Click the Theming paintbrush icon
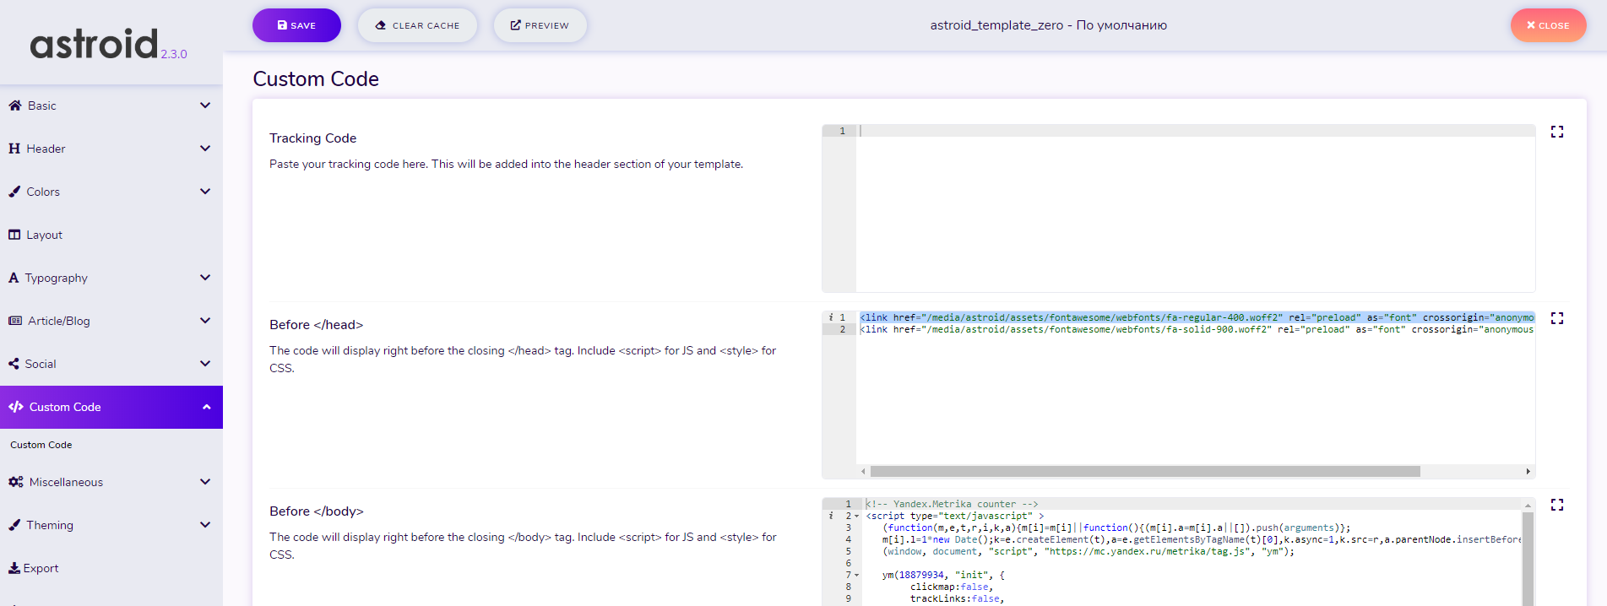Image resolution: width=1607 pixels, height=606 pixels. click(14, 525)
